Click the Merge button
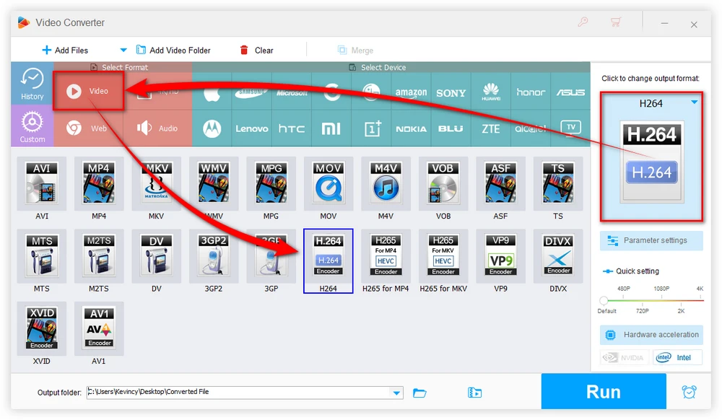The height and width of the screenshot is (420, 722). [x=355, y=50]
